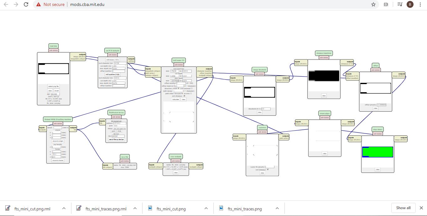427x216 pixels.
Task: Click view button in view toolpath module
Action: 176,173
